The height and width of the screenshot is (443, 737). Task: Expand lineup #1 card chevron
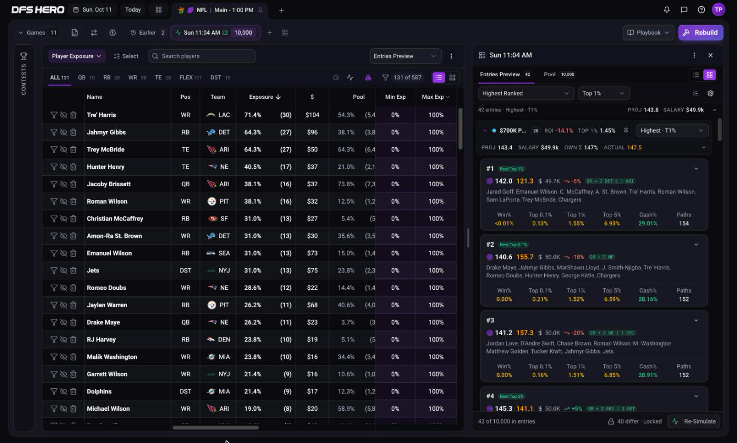(696, 169)
